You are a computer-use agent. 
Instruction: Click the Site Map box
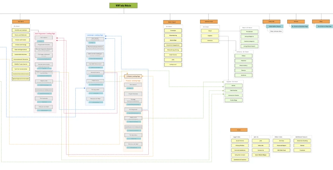[x=282, y=141]
